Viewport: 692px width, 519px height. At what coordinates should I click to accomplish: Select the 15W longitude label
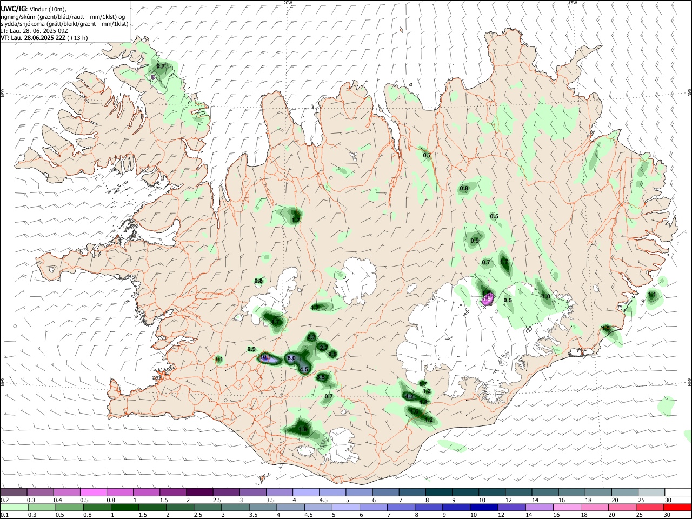[x=573, y=3]
